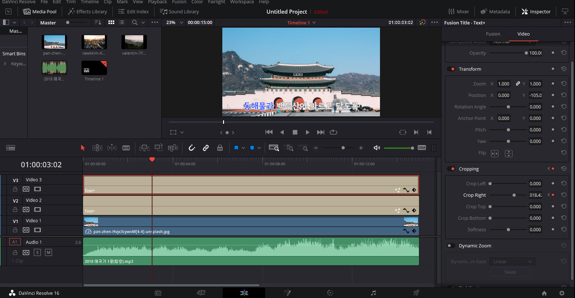This screenshot has width=575, height=298.
Task: Enable the Dynamic Zoom switch
Action: [x=451, y=246]
